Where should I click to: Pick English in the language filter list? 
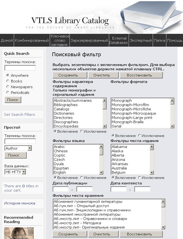pyautogui.click(x=60, y=172)
